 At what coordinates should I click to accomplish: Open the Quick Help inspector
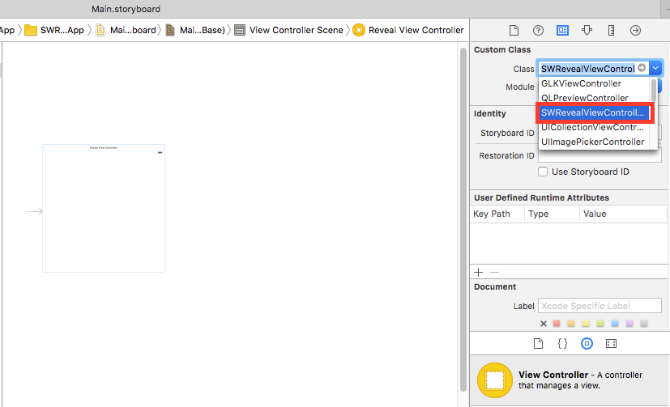tap(538, 30)
